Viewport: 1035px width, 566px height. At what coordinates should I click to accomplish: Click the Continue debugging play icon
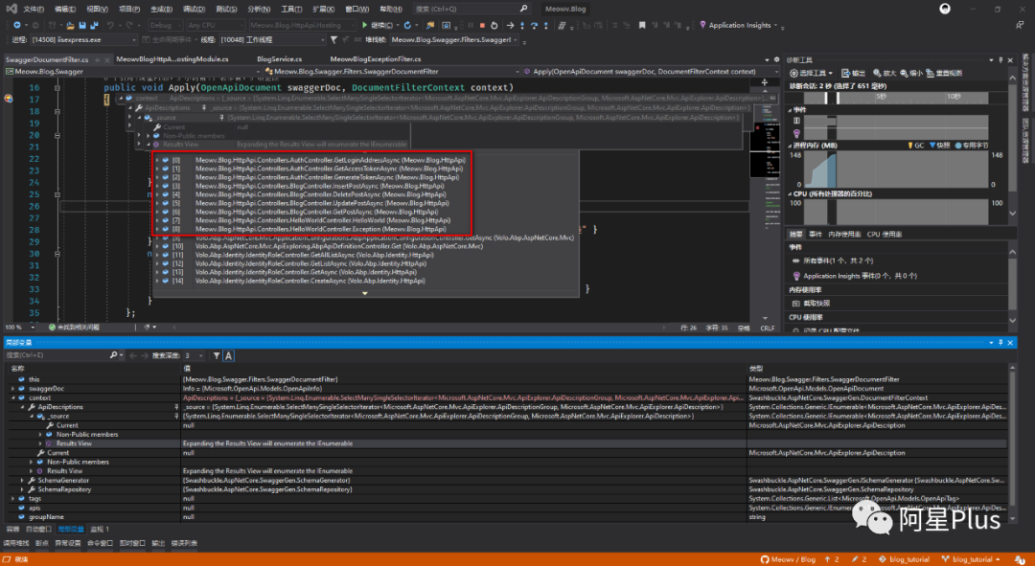coord(364,25)
